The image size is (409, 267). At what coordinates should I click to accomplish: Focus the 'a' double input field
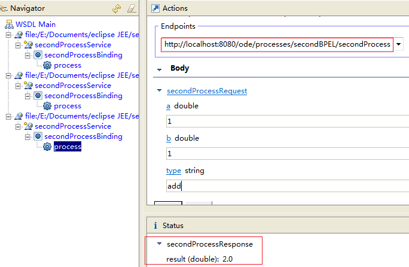tap(288, 121)
